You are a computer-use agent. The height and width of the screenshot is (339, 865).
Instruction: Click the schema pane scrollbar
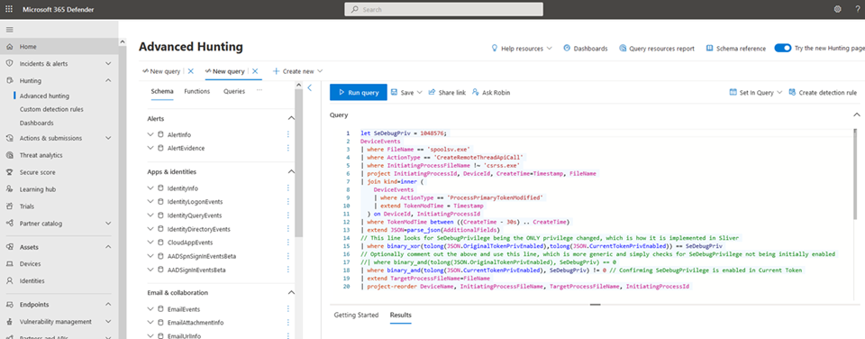[298, 163]
